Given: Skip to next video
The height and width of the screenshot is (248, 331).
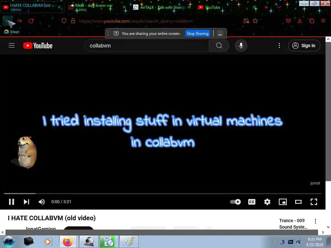Looking at the screenshot, I should coord(27,202).
